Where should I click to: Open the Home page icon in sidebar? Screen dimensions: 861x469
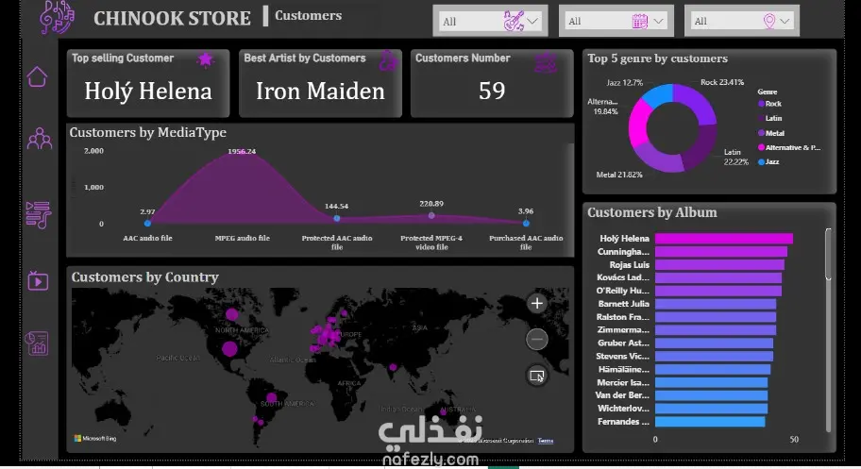tap(38, 76)
